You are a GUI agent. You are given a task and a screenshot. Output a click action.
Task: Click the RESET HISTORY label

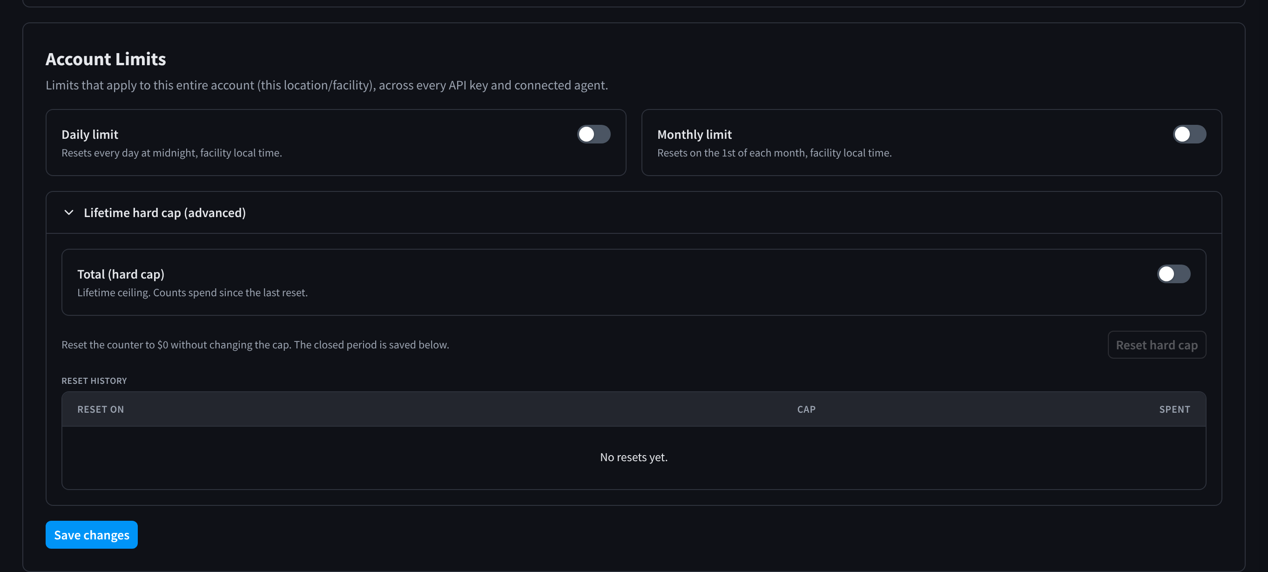(94, 381)
